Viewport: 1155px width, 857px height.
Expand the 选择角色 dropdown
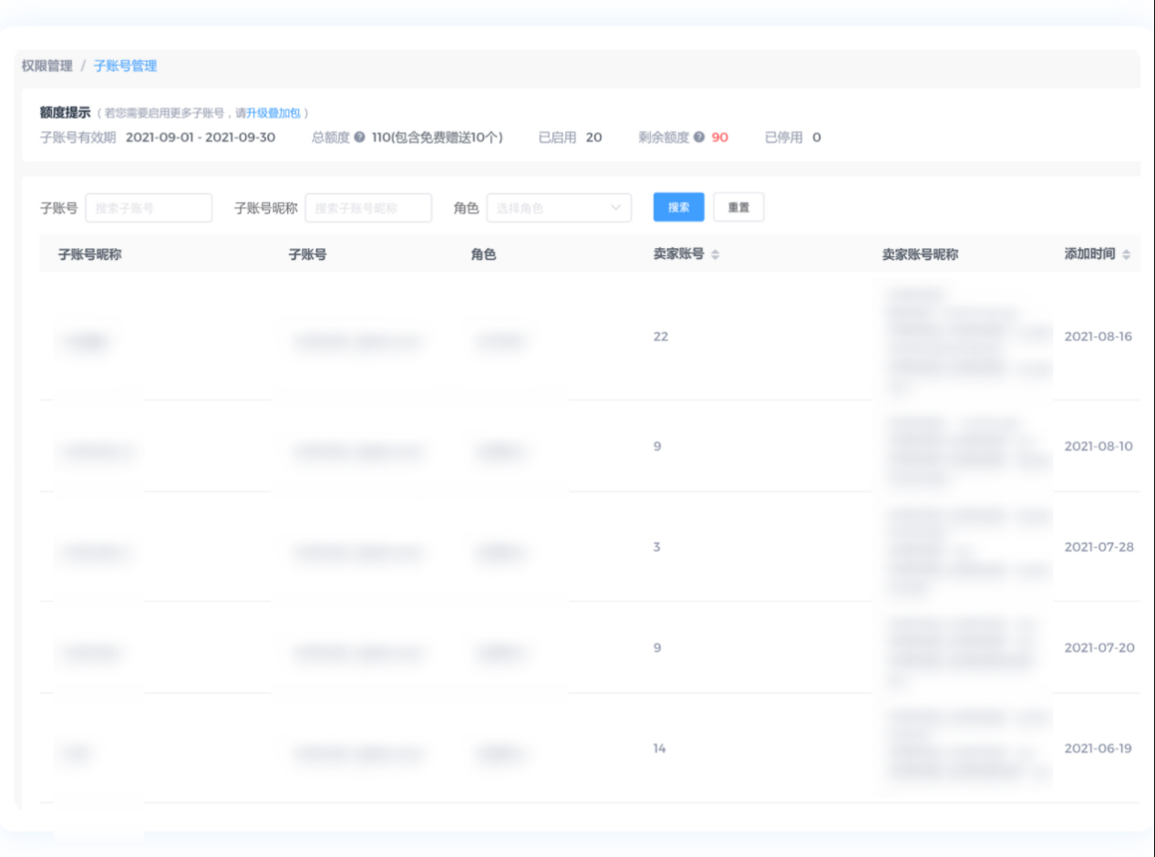(x=559, y=208)
